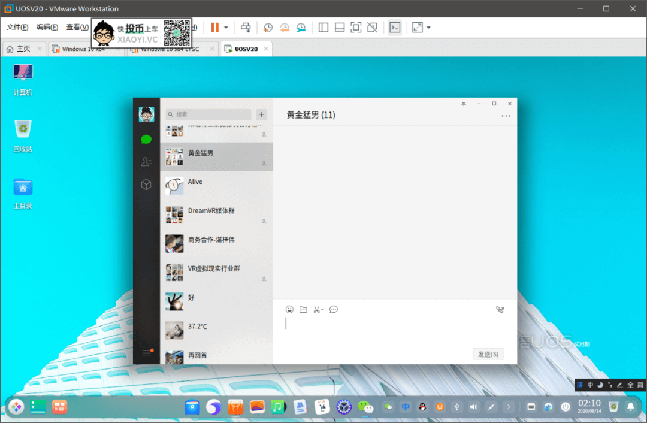Open the emoji picker in chat
Viewport: 647px width, 423px height.
290,310
